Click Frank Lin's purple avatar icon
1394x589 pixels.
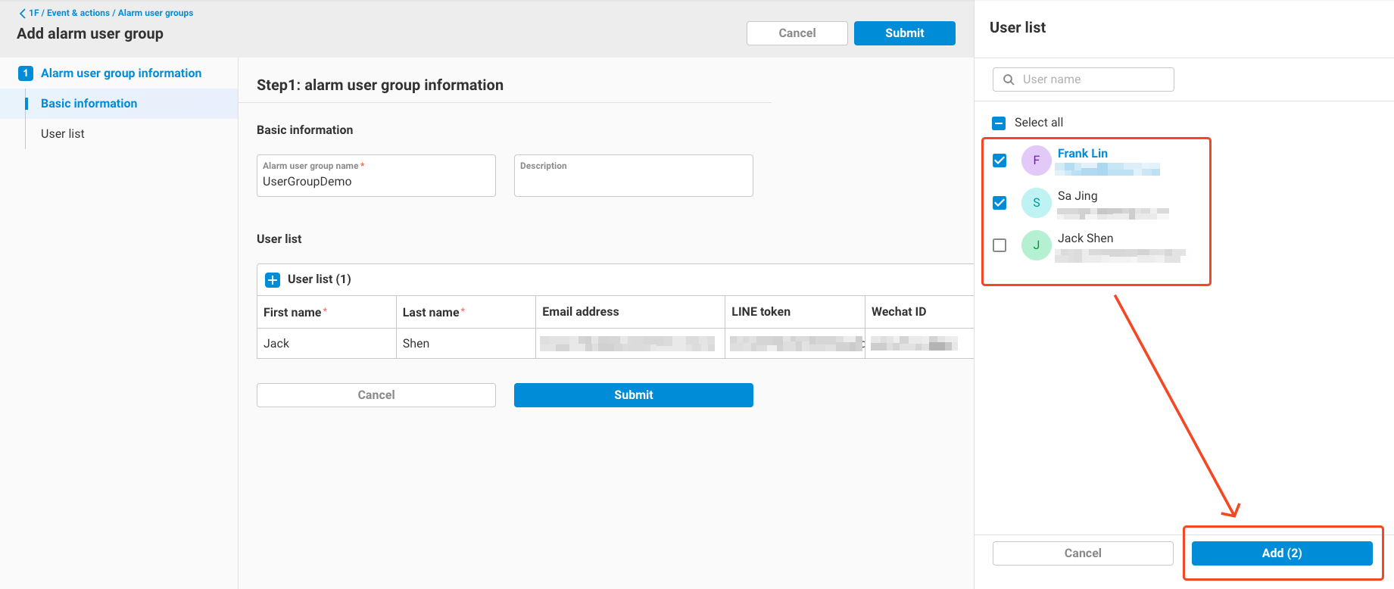(1036, 160)
